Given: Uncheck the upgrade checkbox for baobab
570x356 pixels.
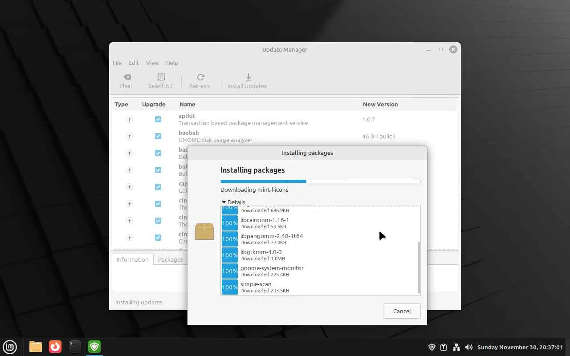Looking at the screenshot, I should click(x=158, y=136).
